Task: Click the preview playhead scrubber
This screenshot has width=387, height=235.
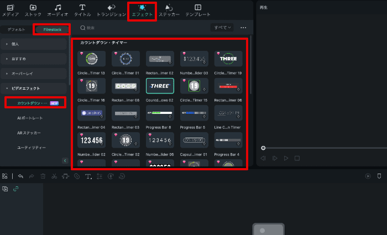Action: coord(263,148)
